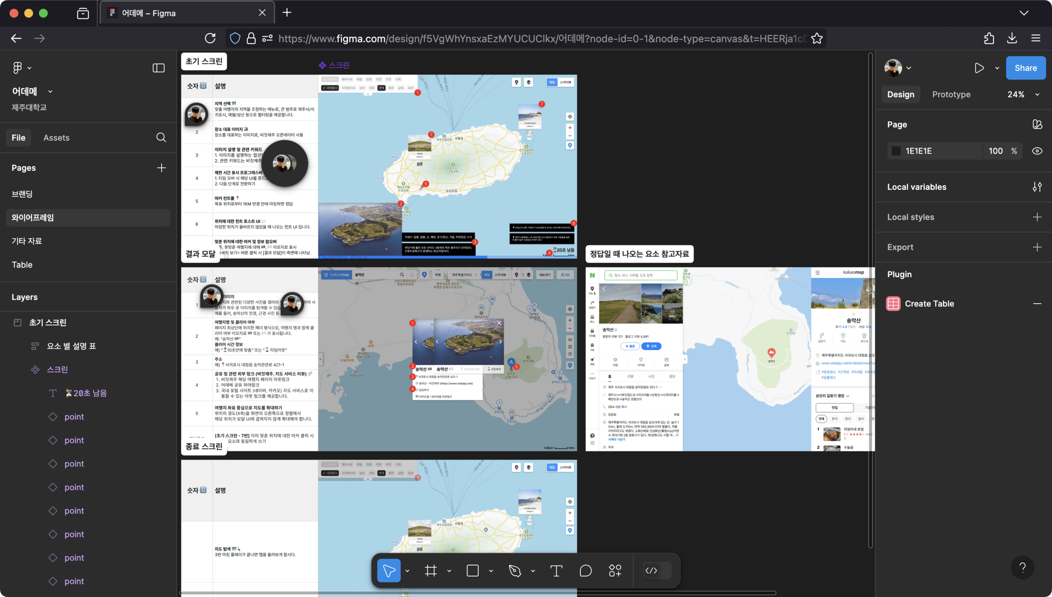The image size is (1052, 597).
Task: Click the 1E1E1E page color swatch
Action: click(896, 151)
